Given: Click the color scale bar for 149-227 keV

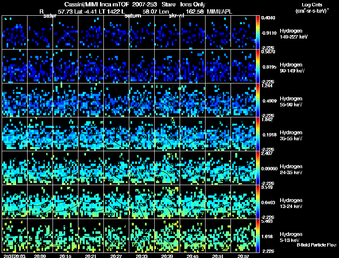Looking at the screenshot, I should pyautogui.click(x=258, y=32).
